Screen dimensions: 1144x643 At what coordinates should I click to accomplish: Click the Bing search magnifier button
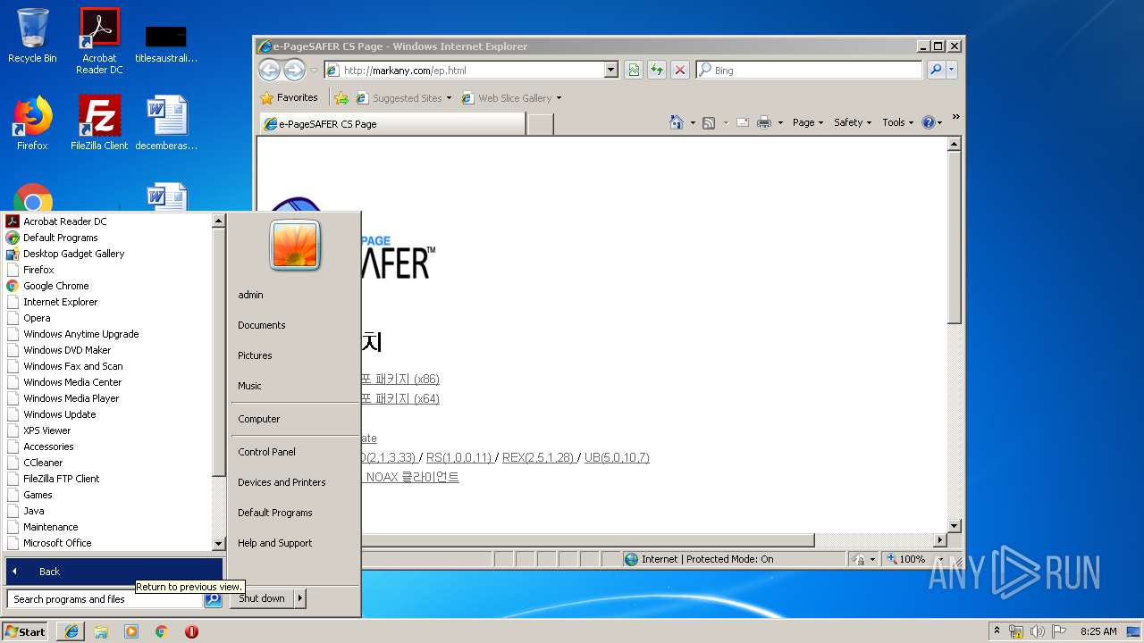(936, 70)
